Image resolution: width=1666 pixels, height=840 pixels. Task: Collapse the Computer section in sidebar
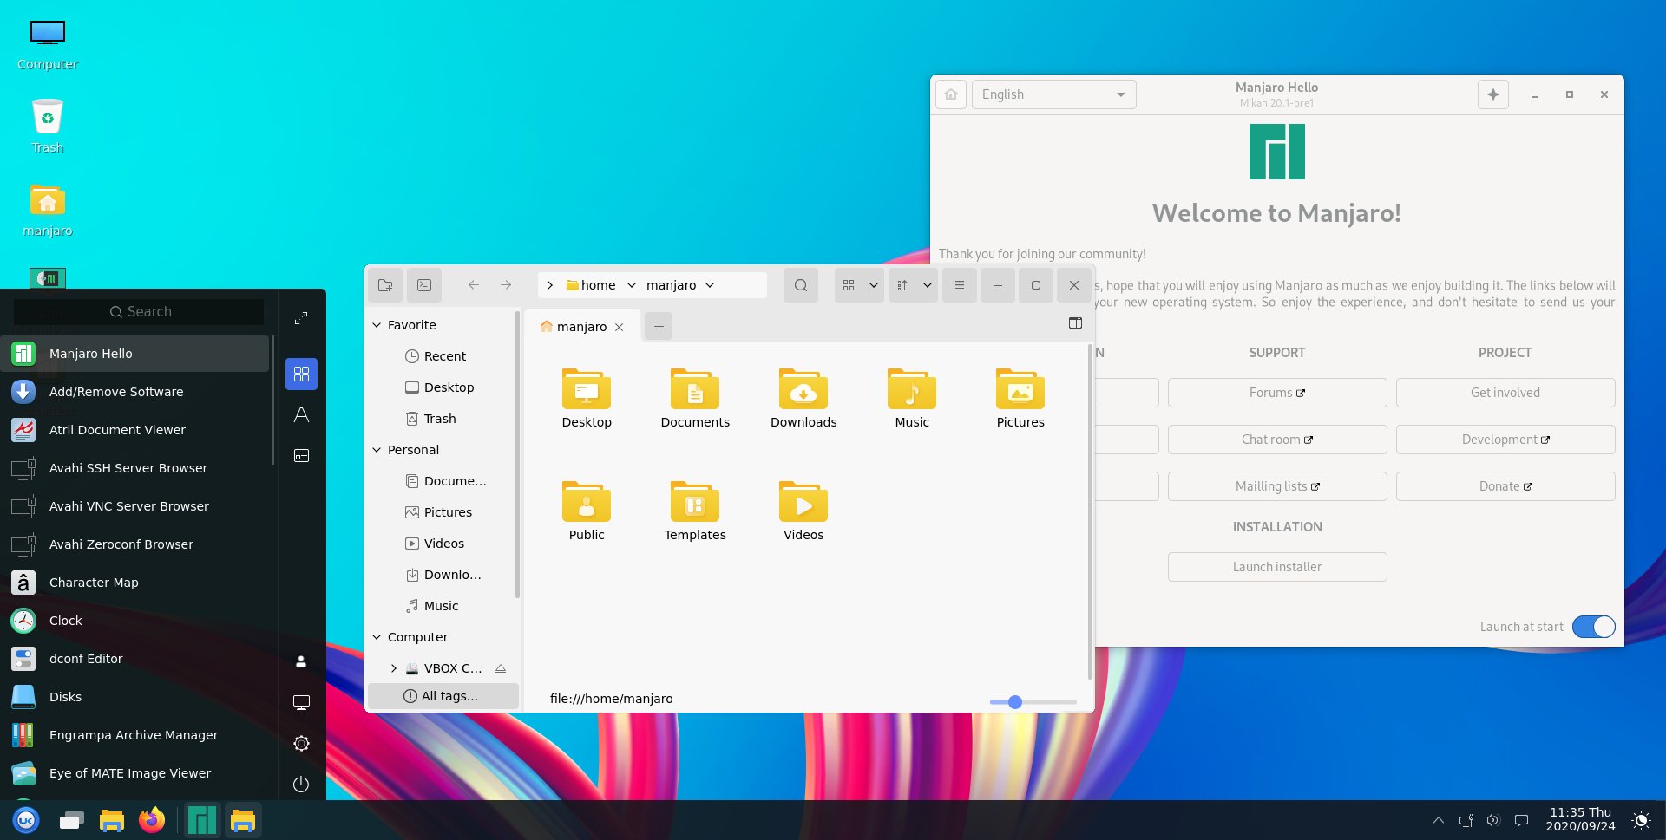click(x=377, y=637)
